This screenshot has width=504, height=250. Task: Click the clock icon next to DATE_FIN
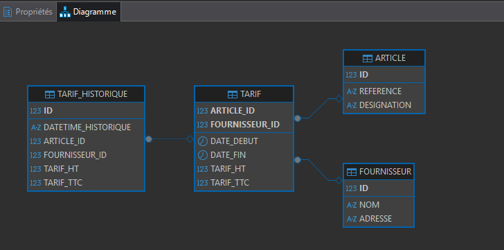point(202,155)
